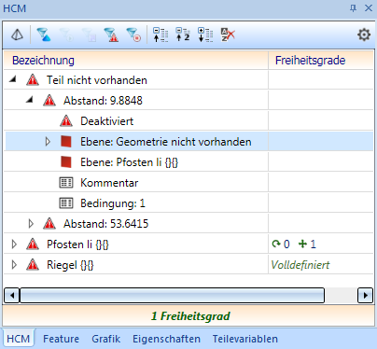Expand the Abstand: 53.6415 node
This screenshot has width=377, height=349.
pyautogui.click(x=31, y=224)
